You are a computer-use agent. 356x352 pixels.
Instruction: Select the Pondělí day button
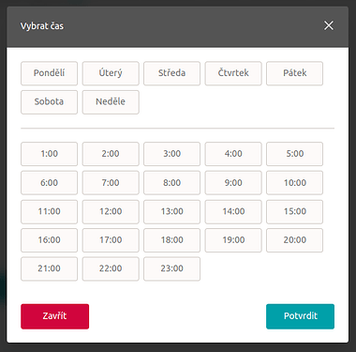pyautogui.click(x=49, y=73)
